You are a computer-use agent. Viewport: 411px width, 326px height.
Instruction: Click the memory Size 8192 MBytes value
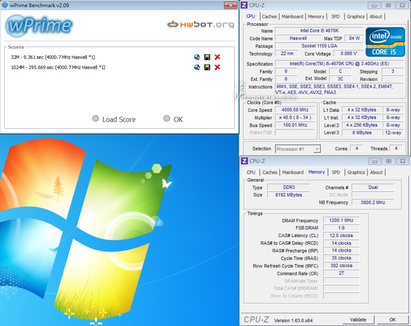coord(288,195)
